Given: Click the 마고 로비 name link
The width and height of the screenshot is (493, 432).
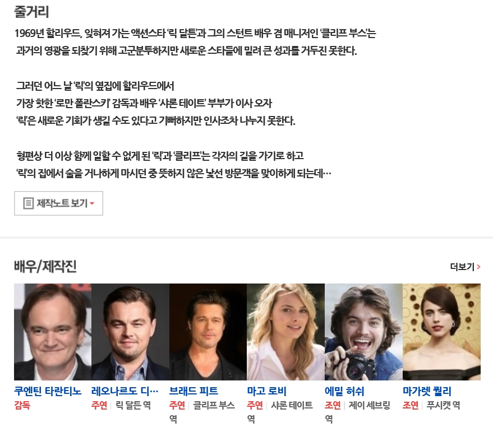Looking at the screenshot, I should pyautogui.click(x=266, y=391).
